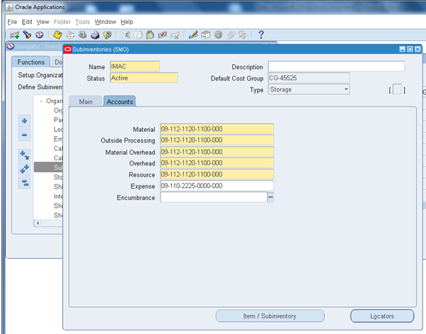Click Expense field 09-110-2225-0000-000

(x=217, y=186)
